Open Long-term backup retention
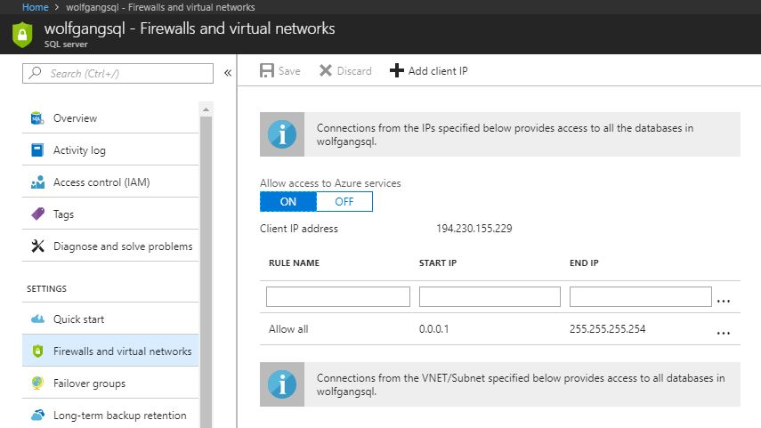The height and width of the screenshot is (428, 761). pos(110,415)
